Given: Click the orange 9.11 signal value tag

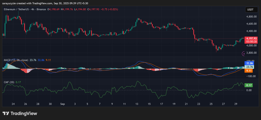Looking at the screenshot, I should click(x=249, y=71).
